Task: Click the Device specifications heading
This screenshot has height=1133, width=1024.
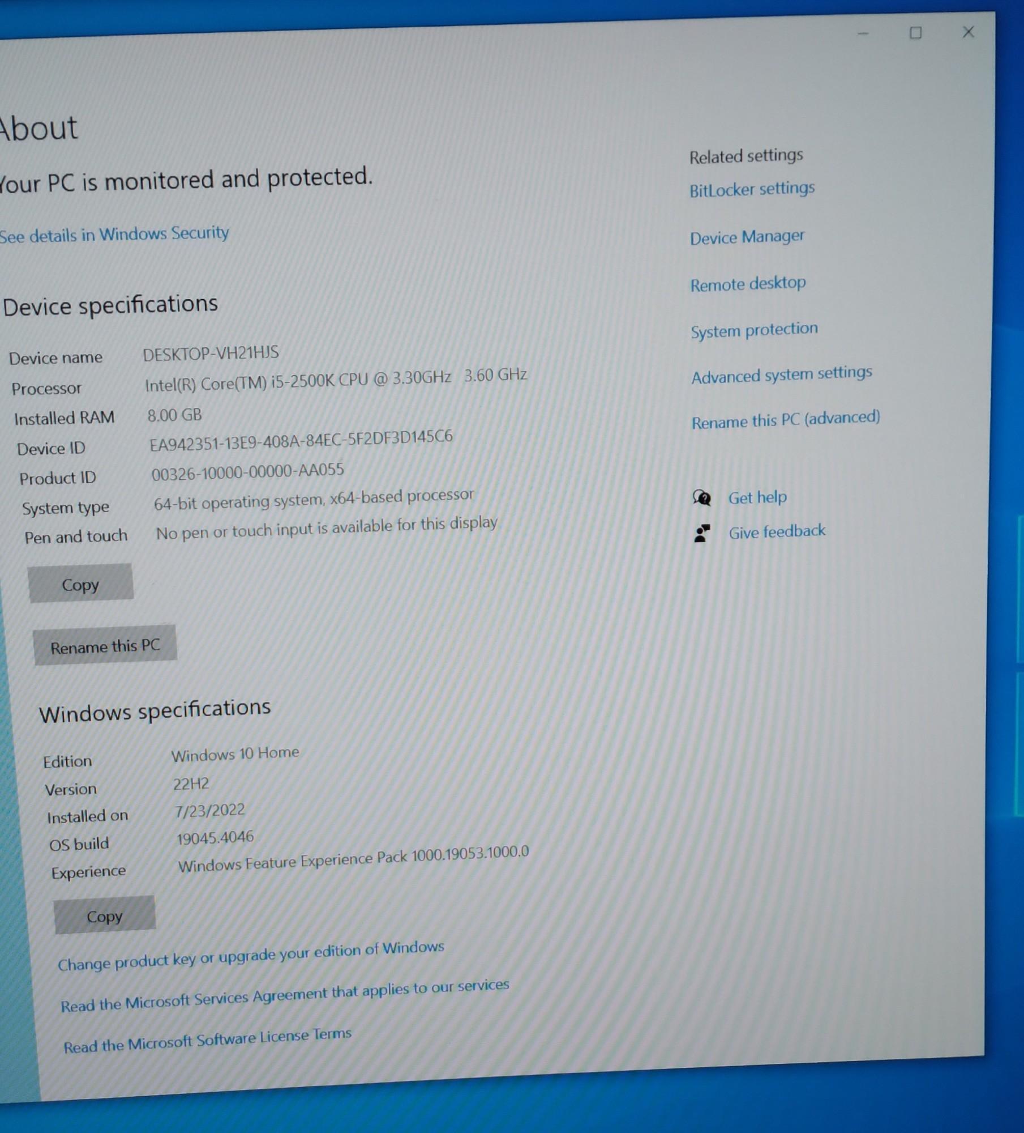Action: point(110,305)
